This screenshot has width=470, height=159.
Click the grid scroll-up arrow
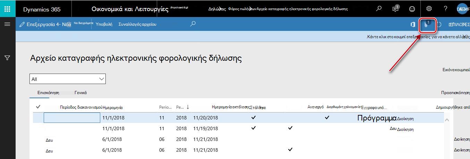point(446,120)
